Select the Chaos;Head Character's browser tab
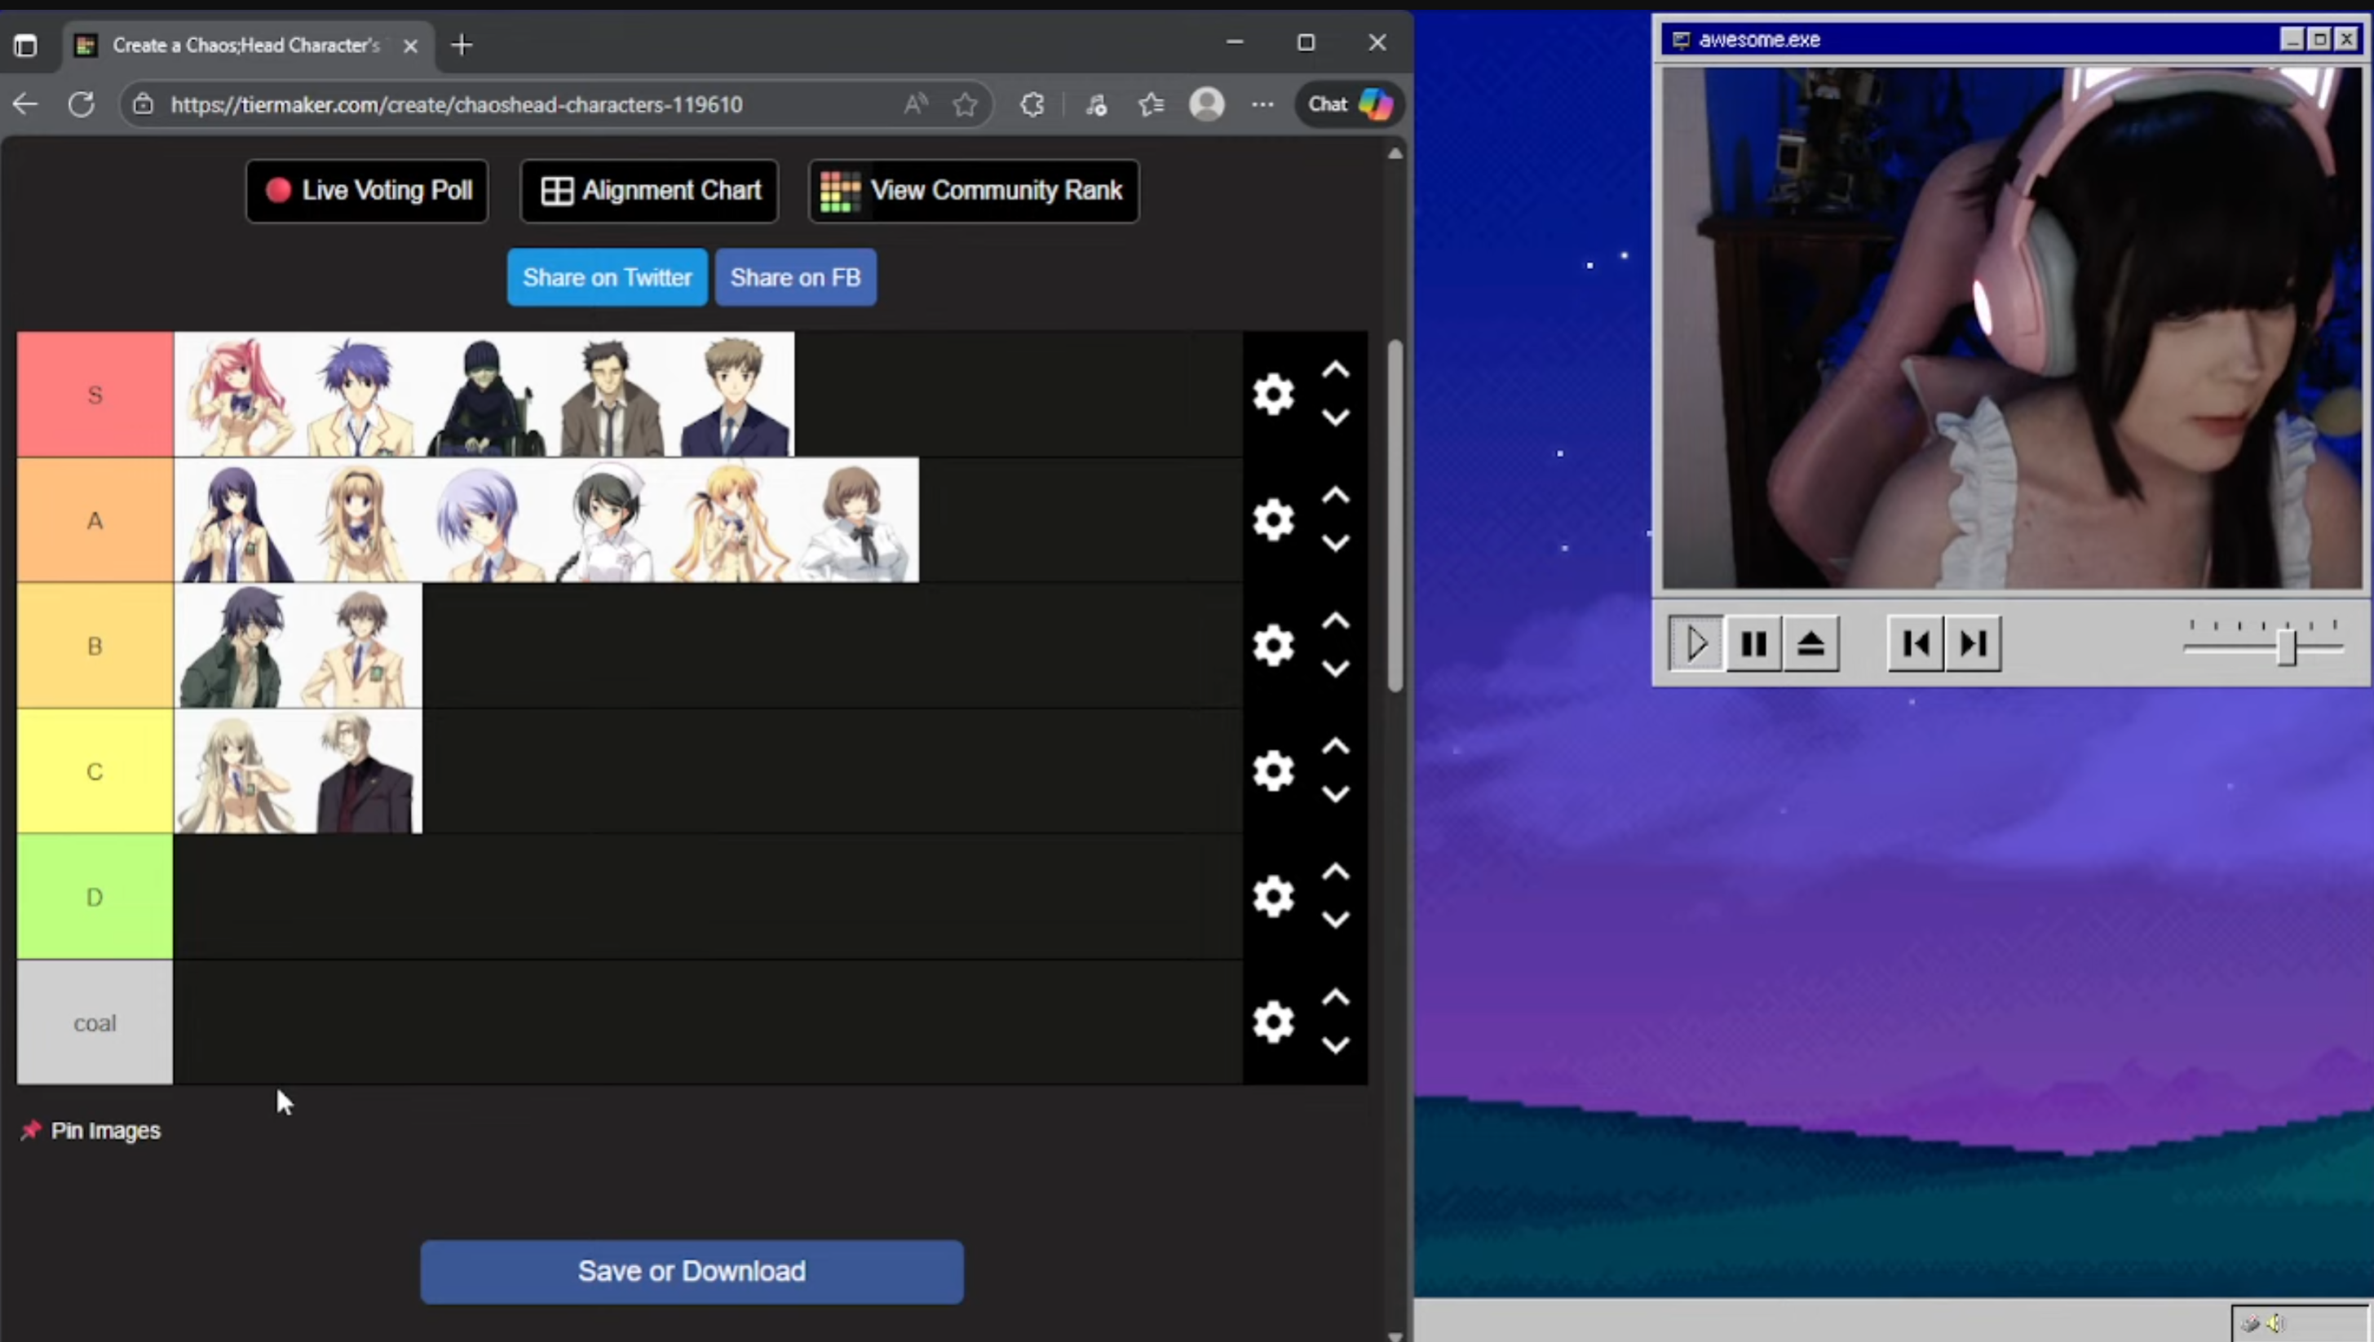 click(245, 45)
